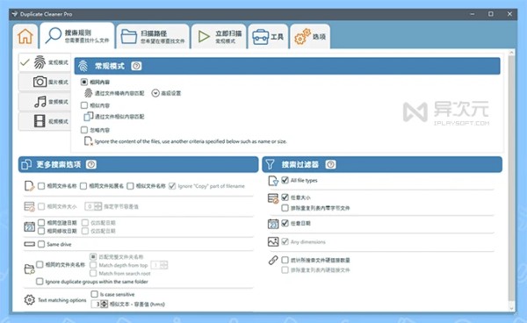
Task: Click the Text matching options gear icon
Action: (x=29, y=300)
